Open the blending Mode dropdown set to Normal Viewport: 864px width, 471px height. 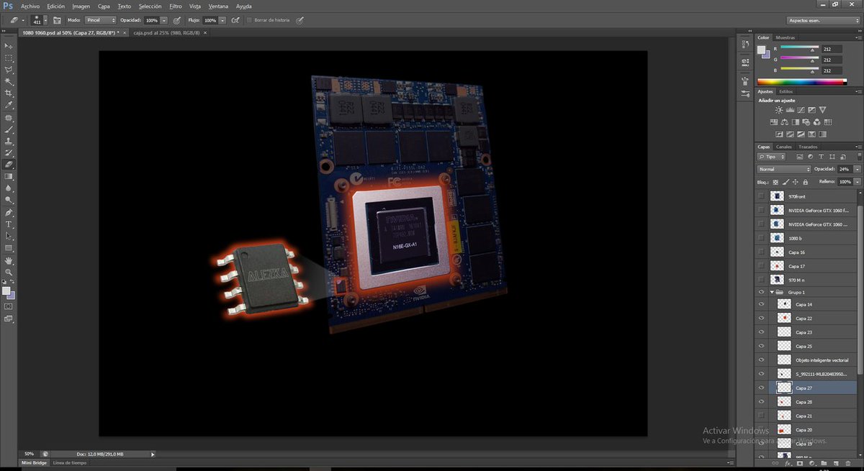pos(783,168)
